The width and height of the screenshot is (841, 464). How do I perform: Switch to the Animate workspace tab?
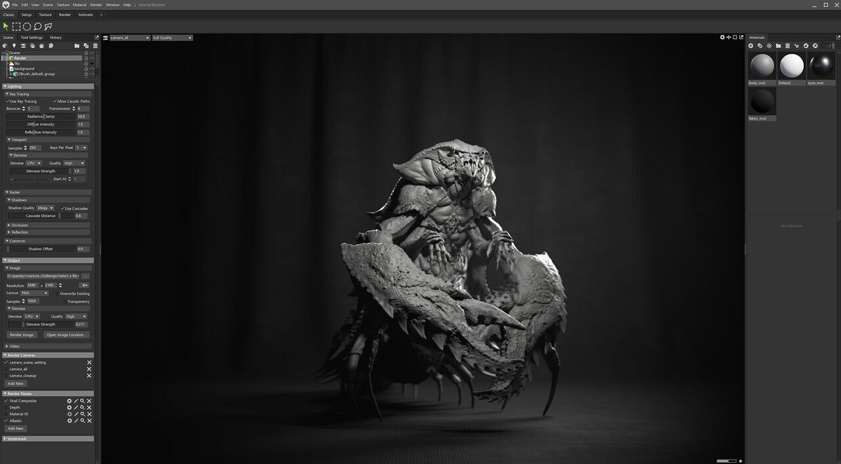tap(85, 14)
